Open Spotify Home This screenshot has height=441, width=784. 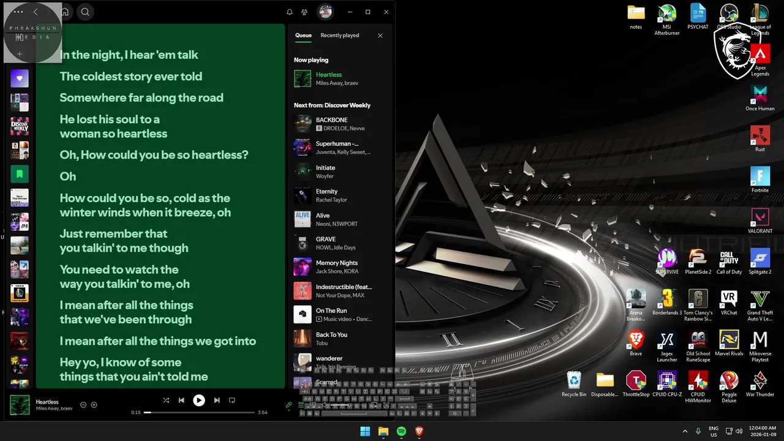(x=65, y=12)
